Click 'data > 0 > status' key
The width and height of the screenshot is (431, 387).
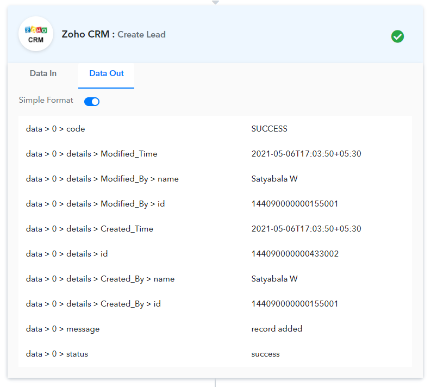click(57, 354)
